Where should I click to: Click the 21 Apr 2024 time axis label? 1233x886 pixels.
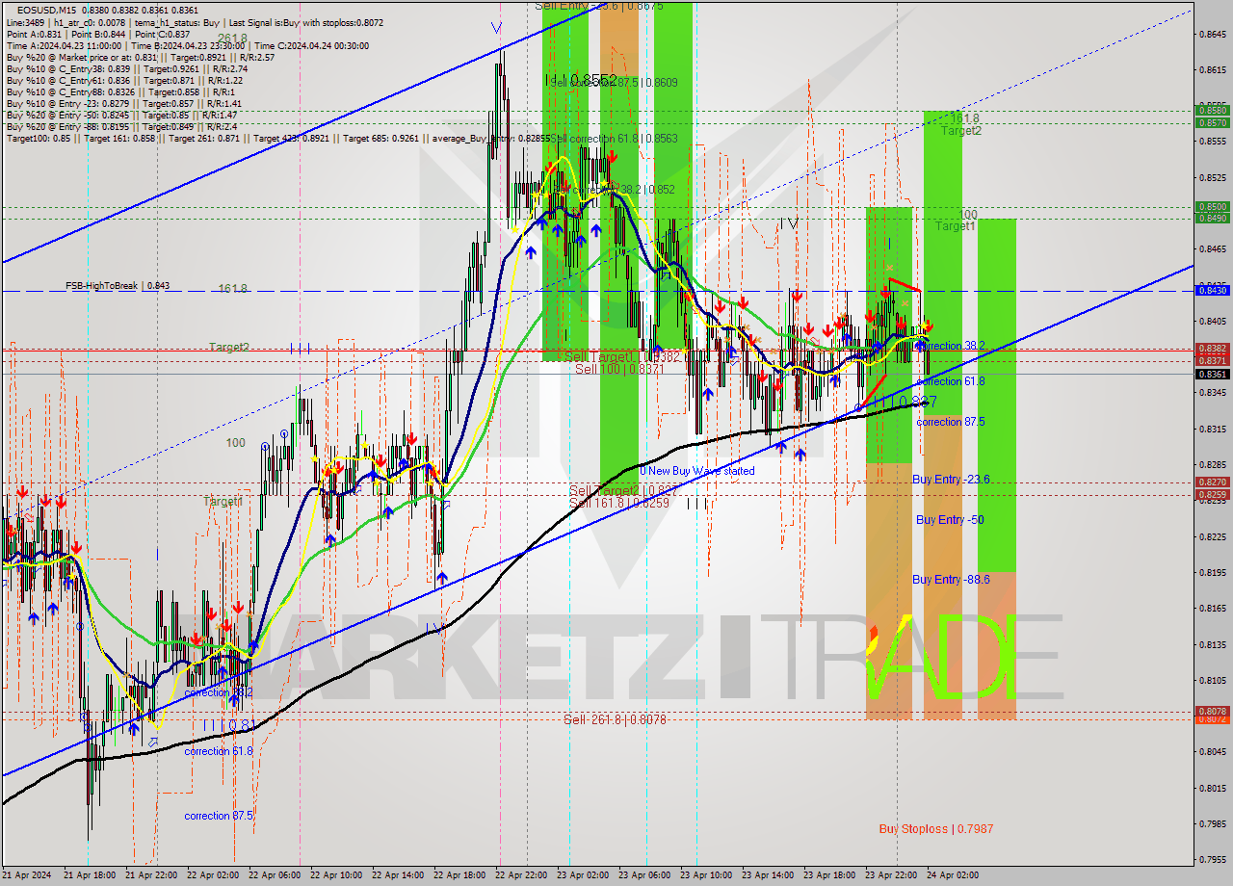(x=26, y=875)
